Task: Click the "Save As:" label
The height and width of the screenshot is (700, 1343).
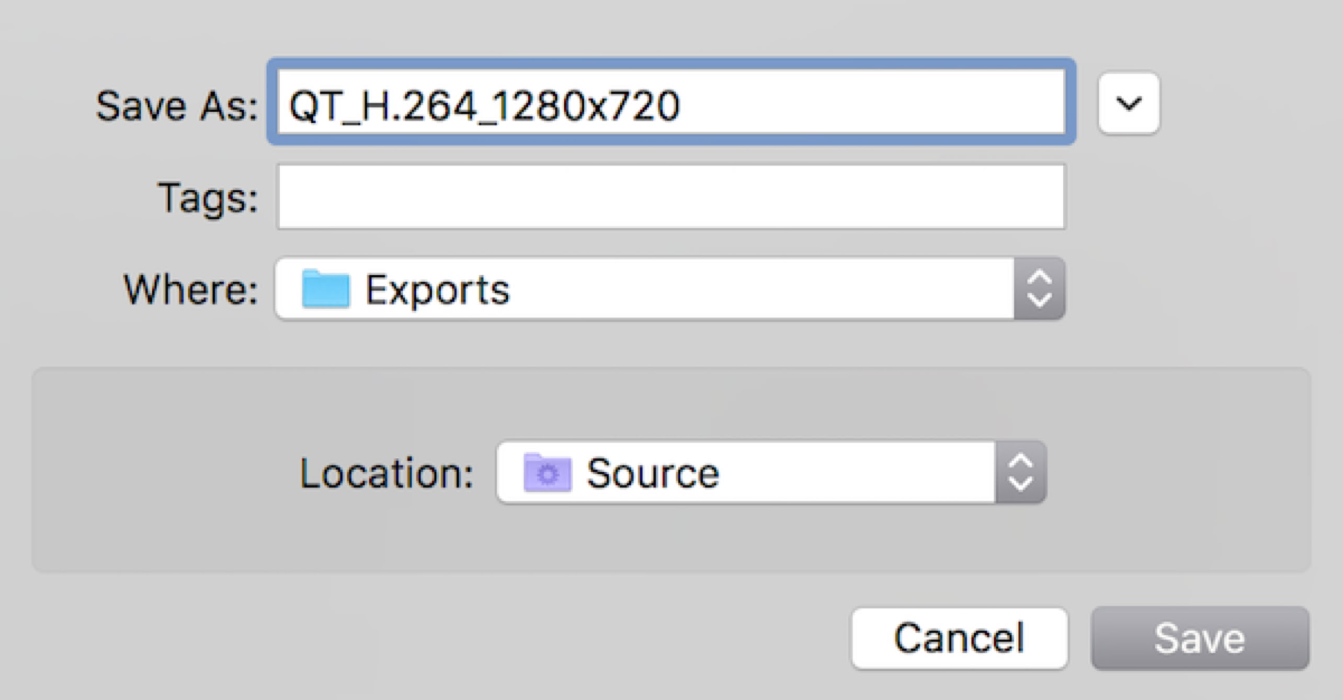Action: 177,106
